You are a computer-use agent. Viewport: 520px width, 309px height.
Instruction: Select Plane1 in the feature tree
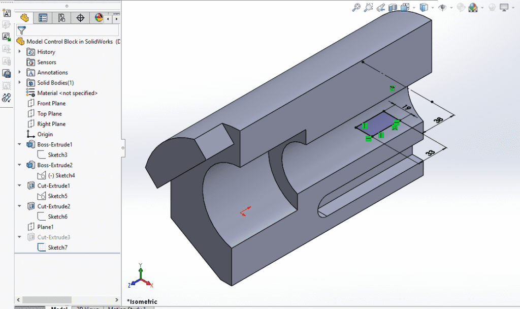pos(45,227)
